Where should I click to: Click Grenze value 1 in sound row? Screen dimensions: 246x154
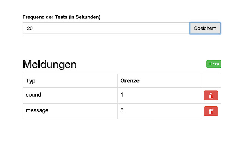click(x=122, y=95)
